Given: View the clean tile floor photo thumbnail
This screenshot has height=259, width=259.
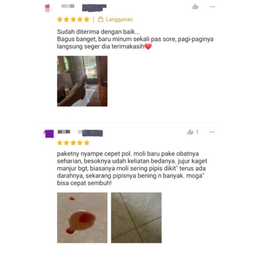Looking at the screenshot, I should (136, 218).
